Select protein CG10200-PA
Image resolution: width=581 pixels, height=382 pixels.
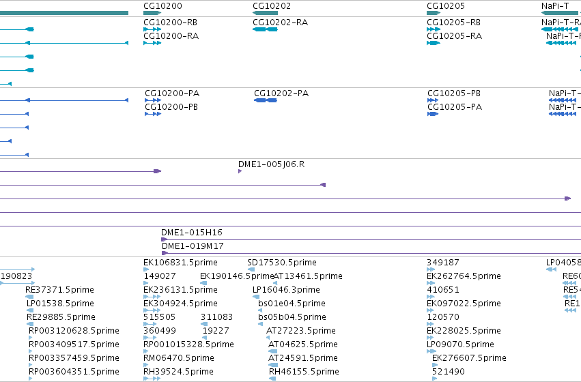(x=172, y=93)
